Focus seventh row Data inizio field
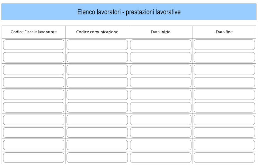Screen dimensions: 258x168 coord(161,120)
